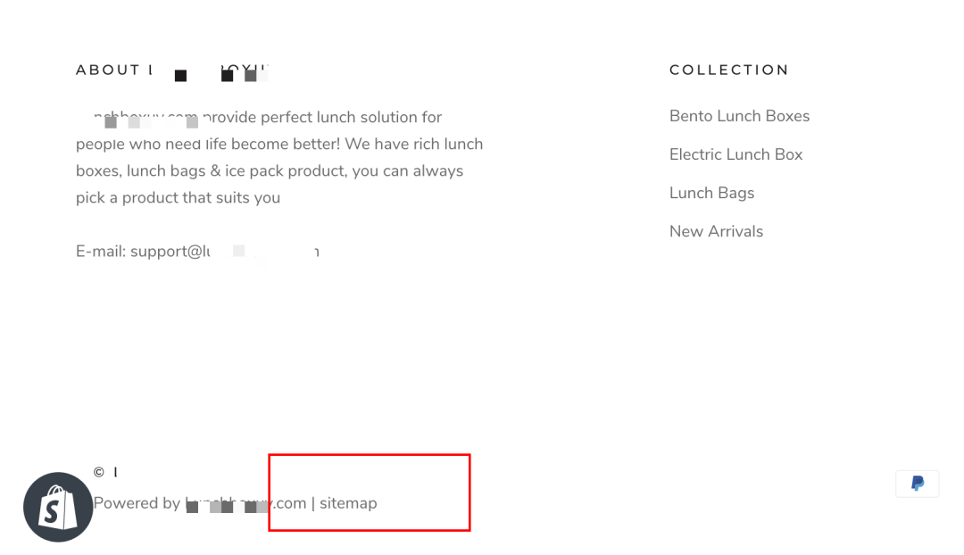Go to the Electric Lunch Box collection

735,154
